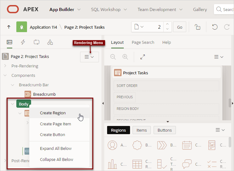This screenshot has width=234, height=171.
Task: Click the Search input box
Action: tap(224, 9)
